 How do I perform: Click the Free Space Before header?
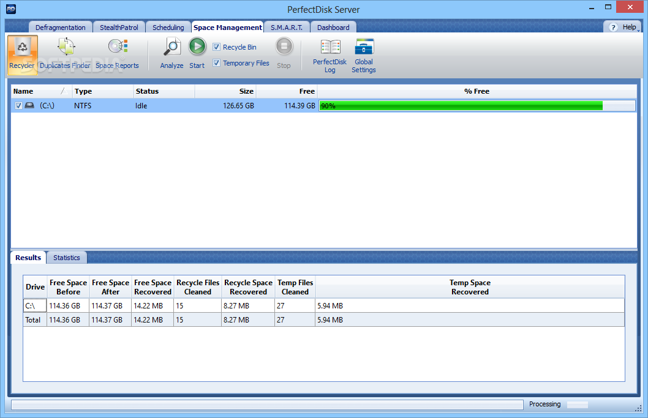coord(68,287)
